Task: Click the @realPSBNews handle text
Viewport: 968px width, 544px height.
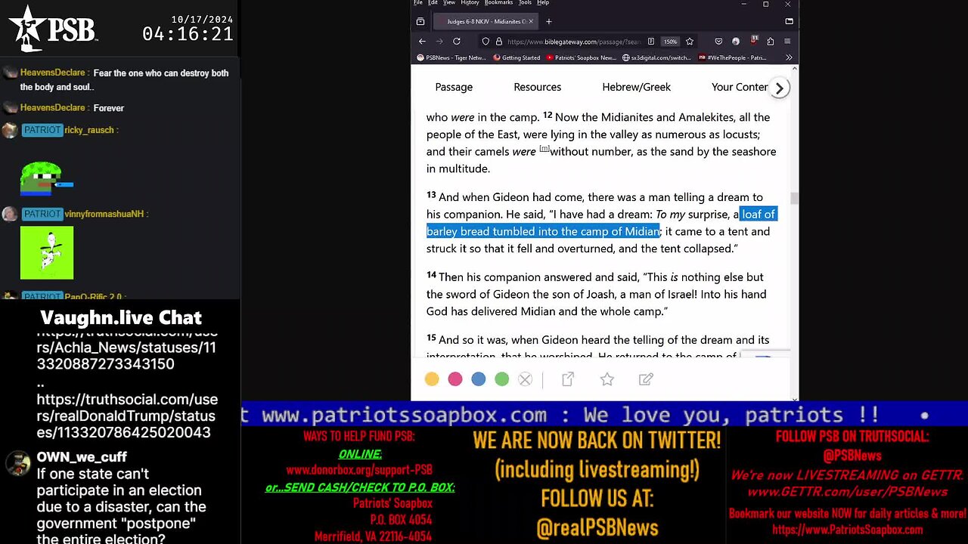Action: (x=597, y=528)
